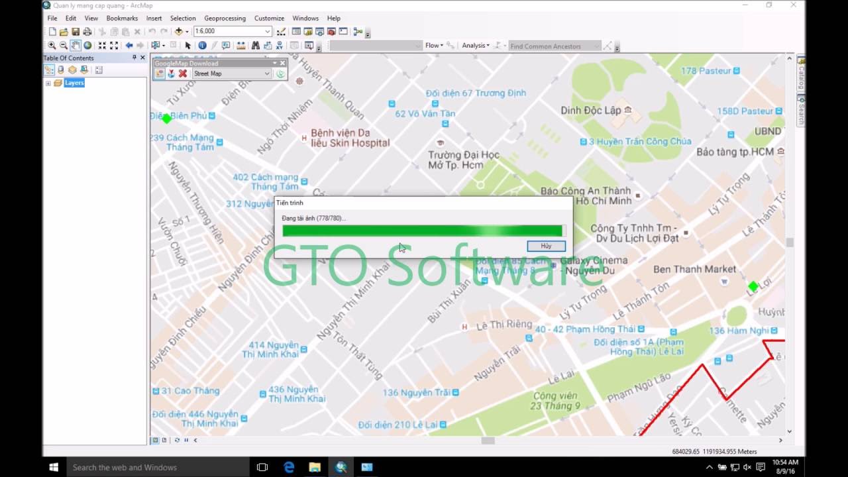Screen dimensions: 848x477
Task: Click the Fixed Zoom Out icon
Action: click(x=114, y=45)
